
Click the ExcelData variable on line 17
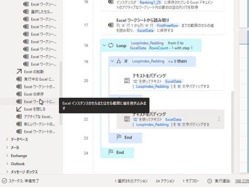[146, 31]
